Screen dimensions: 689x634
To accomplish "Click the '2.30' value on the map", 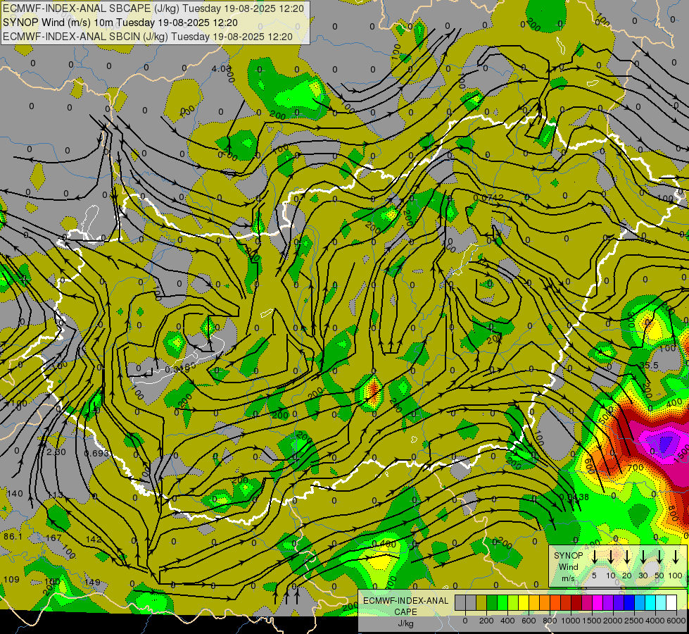I will tap(56, 452).
